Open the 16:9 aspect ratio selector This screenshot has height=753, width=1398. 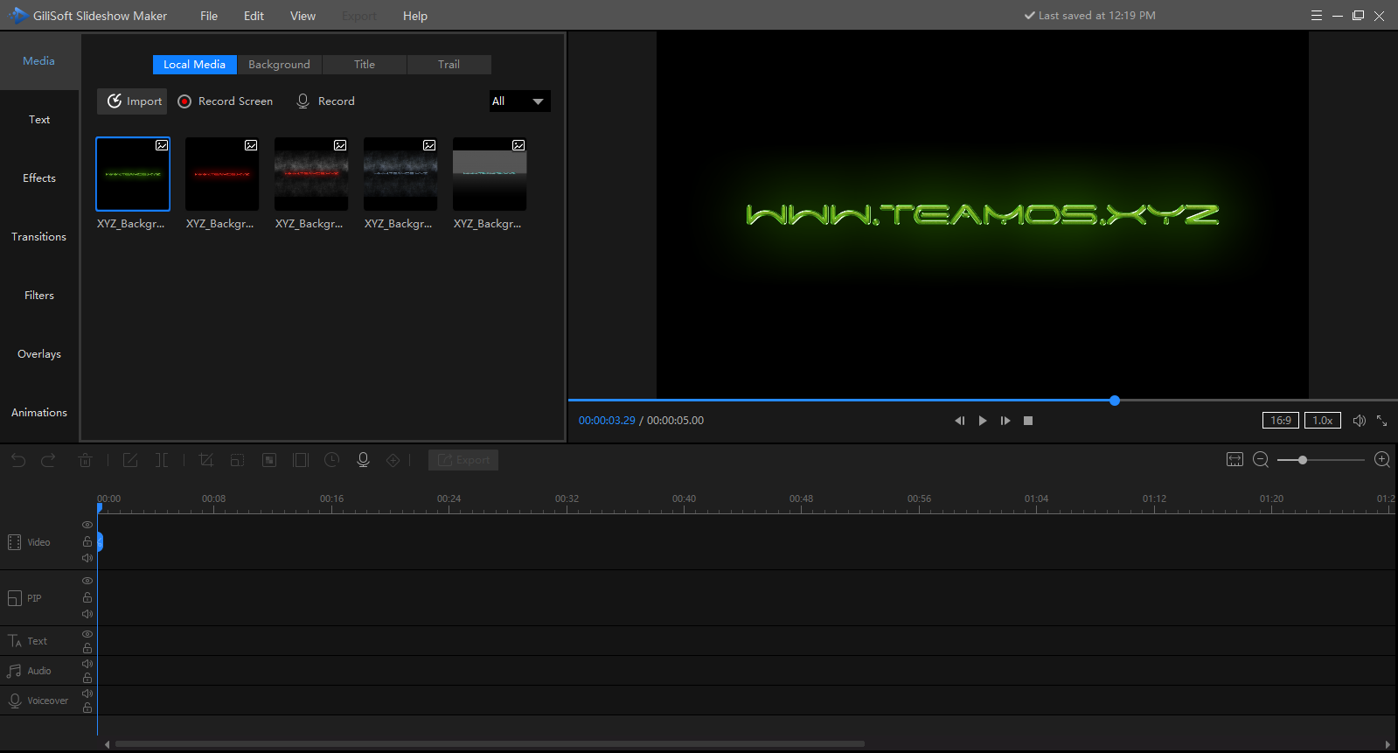click(x=1281, y=421)
